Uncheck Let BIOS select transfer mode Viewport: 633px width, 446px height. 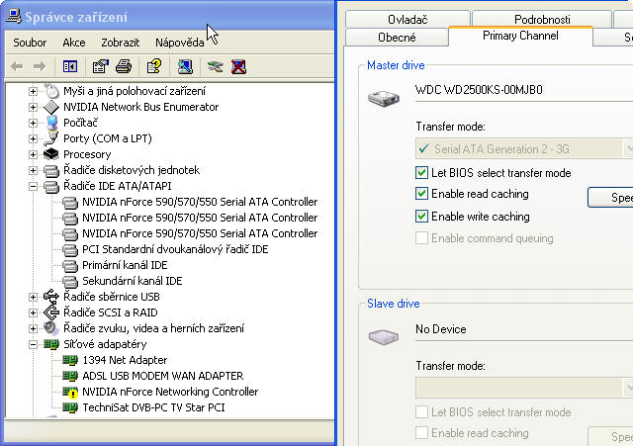click(x=422, y=173)
